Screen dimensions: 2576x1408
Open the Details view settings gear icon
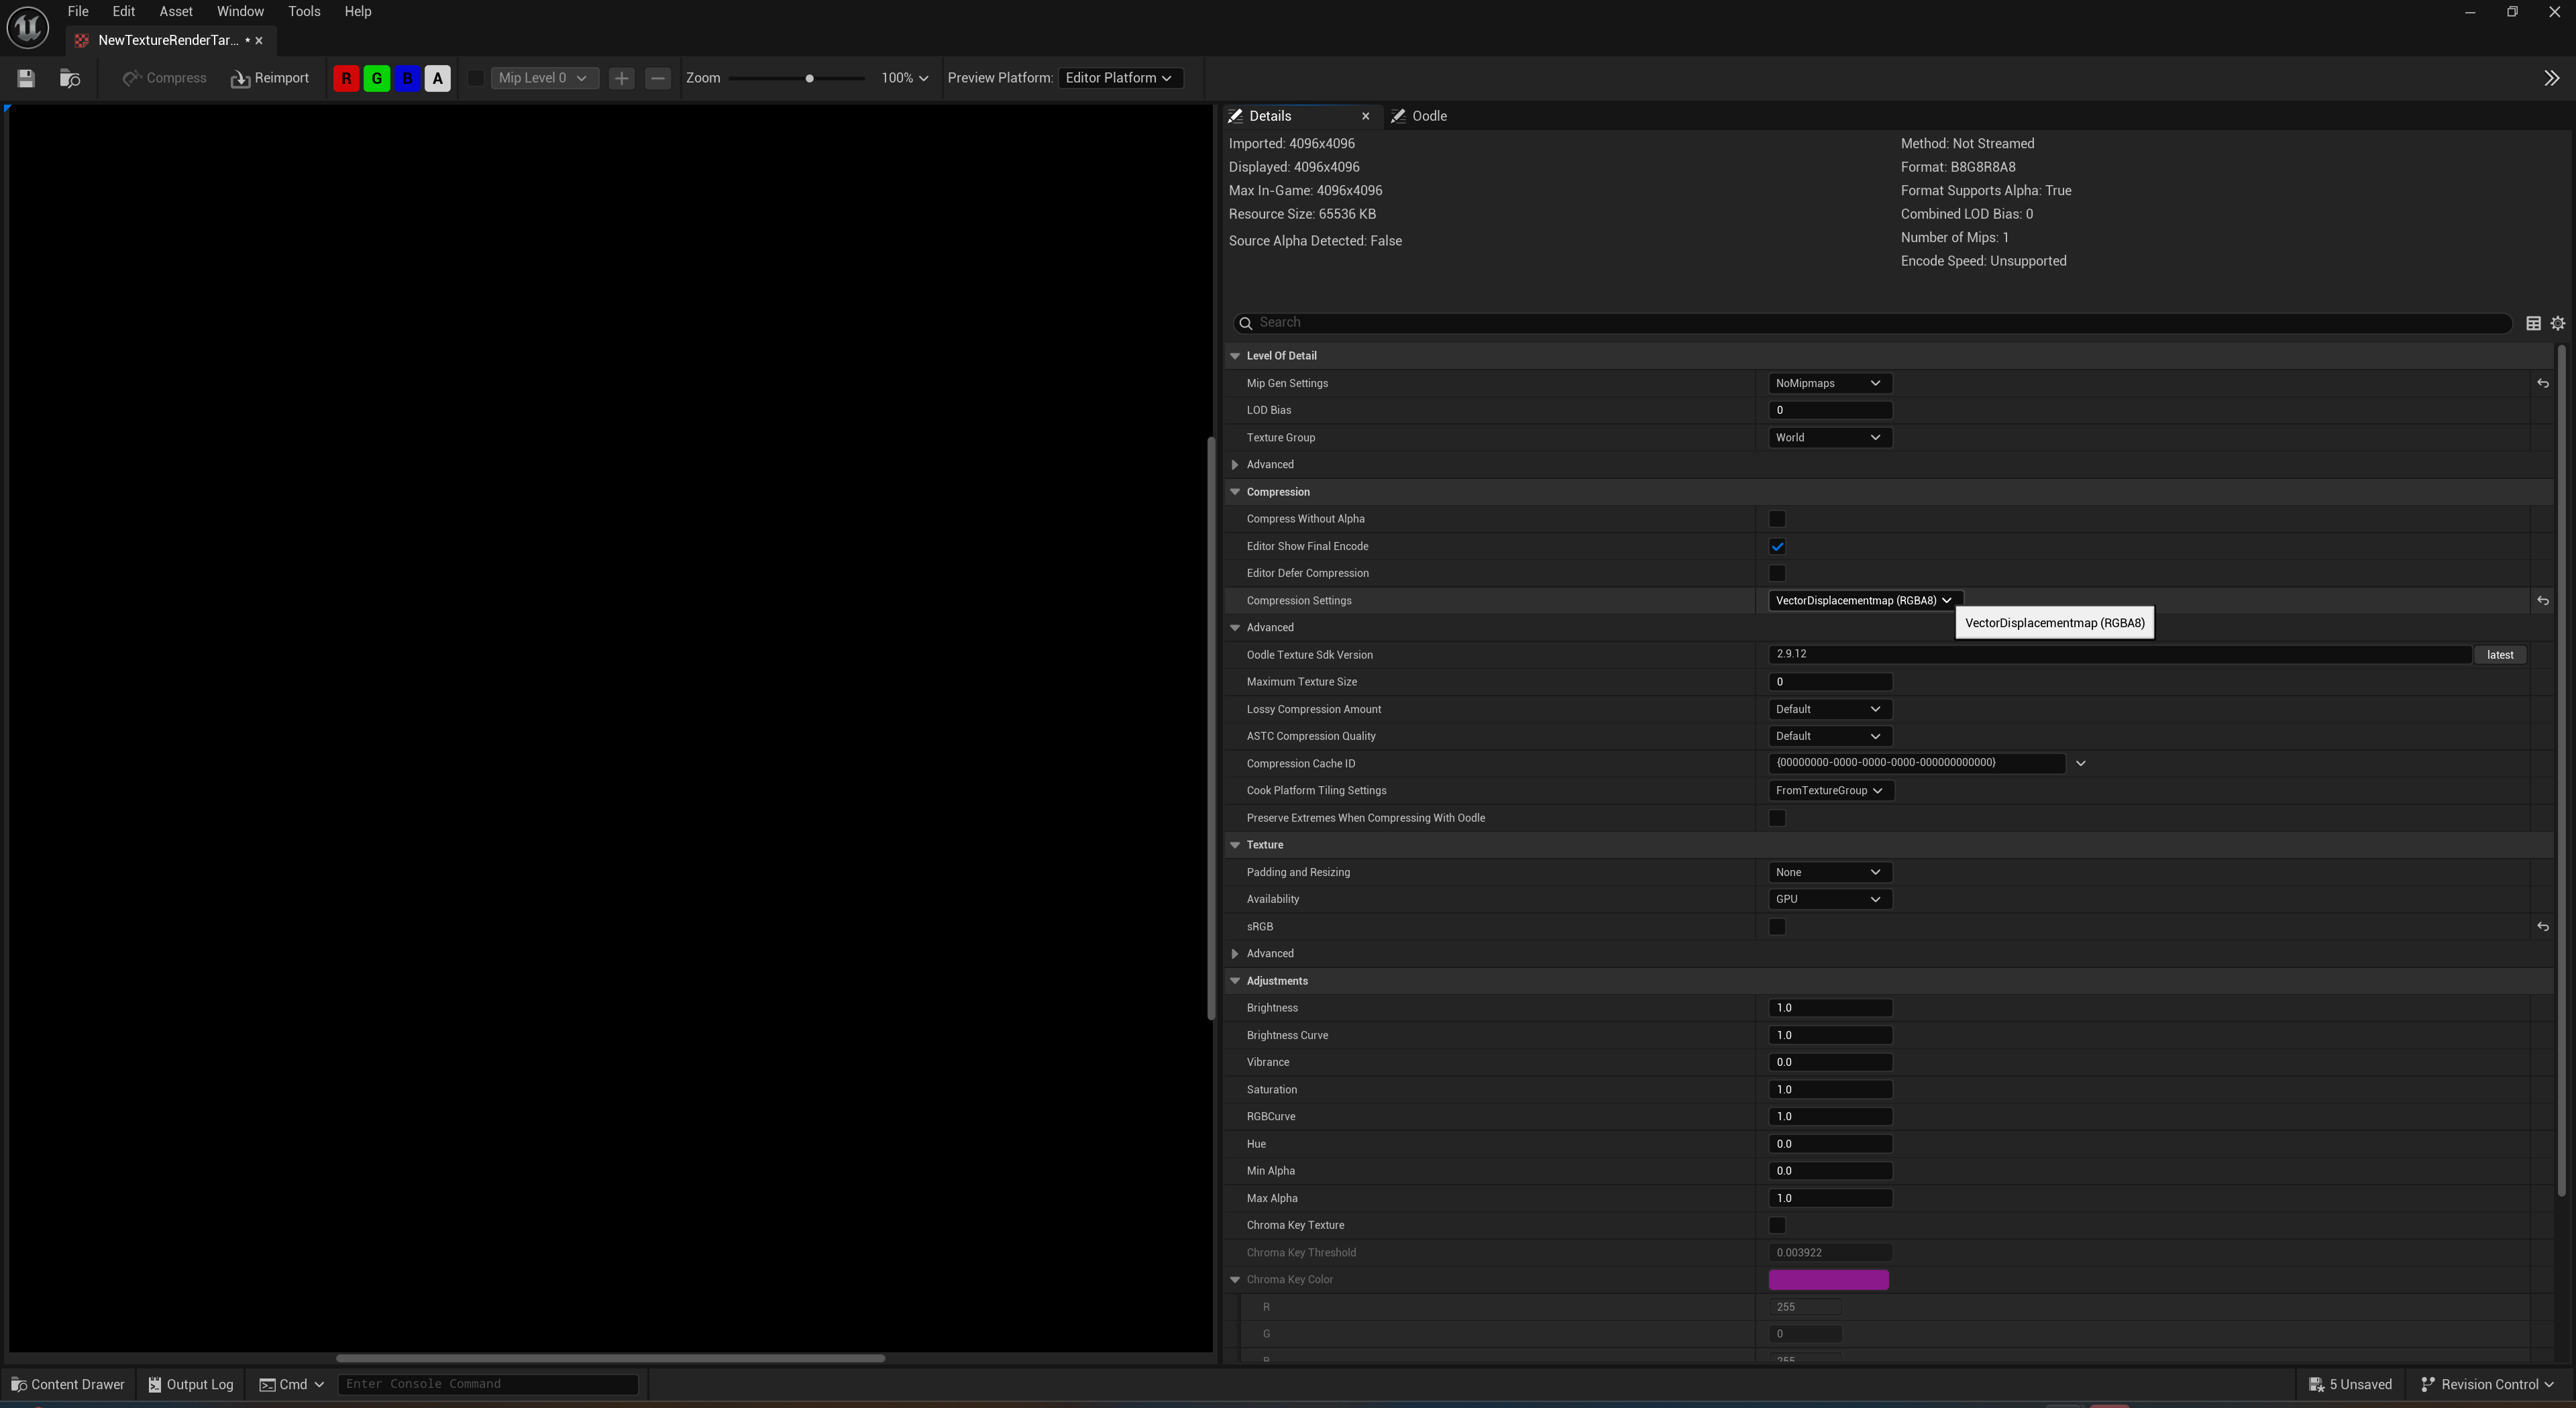[x=2557, y=323]
